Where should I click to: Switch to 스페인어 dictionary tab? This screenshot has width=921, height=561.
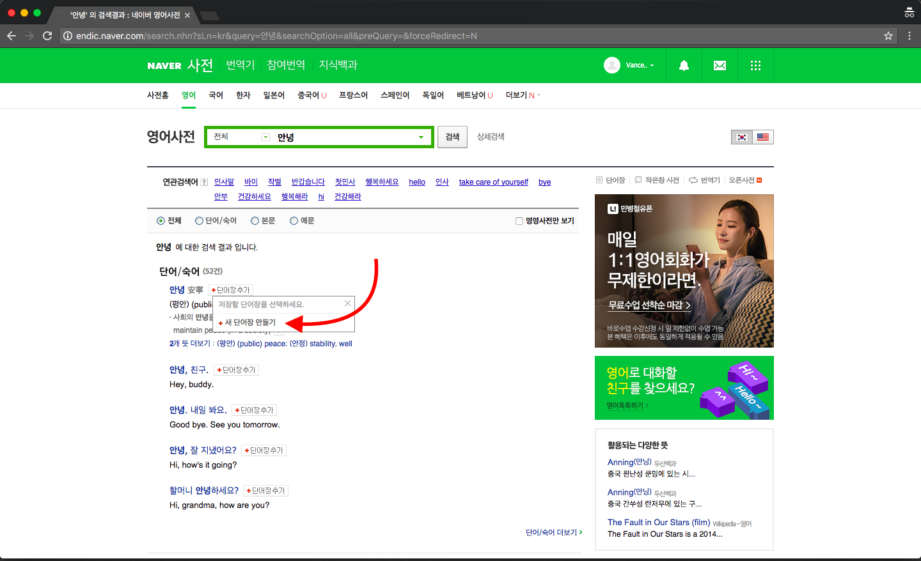[x=395, y=95]
